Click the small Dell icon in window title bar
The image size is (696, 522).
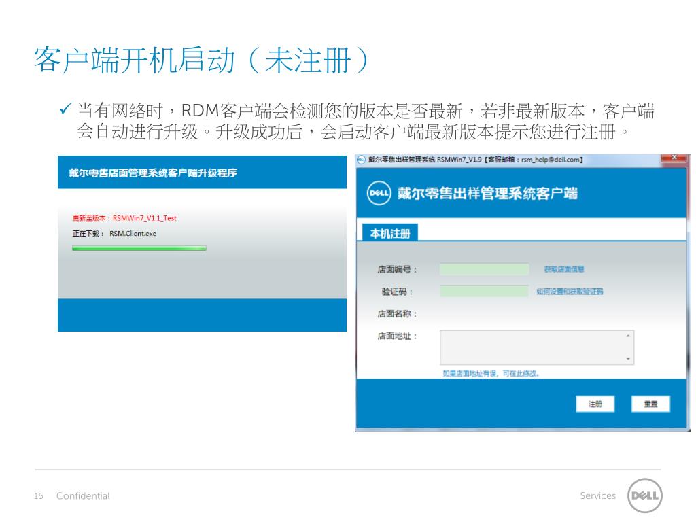click(x=362, y=159)
